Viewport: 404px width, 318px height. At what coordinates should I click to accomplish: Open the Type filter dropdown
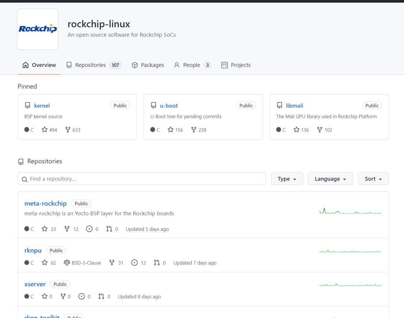click(287, 179)
